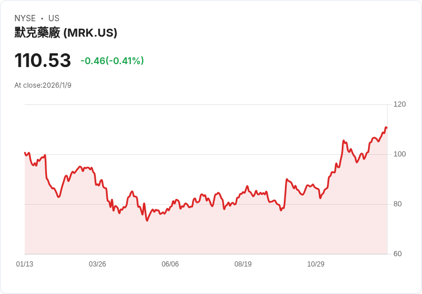Click the -0.46(-0.41%) change text
The width and height of the screenshot is (422, 294).
pyautogui.click(x=112, y=61)
